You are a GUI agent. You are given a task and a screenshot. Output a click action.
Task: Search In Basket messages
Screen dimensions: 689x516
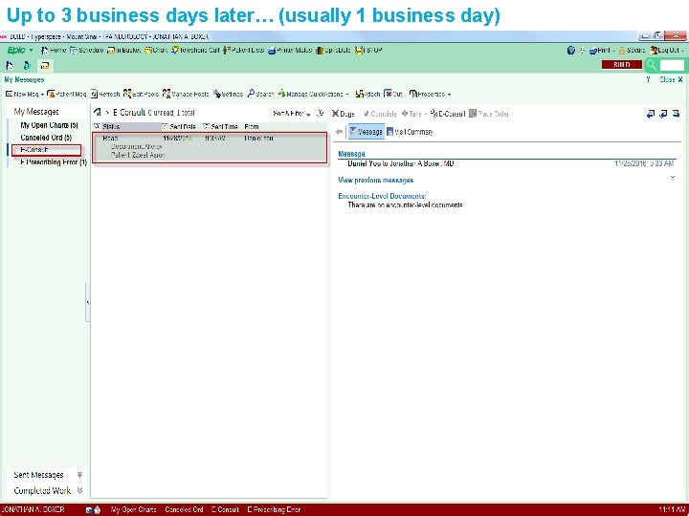tap(260, 94)
